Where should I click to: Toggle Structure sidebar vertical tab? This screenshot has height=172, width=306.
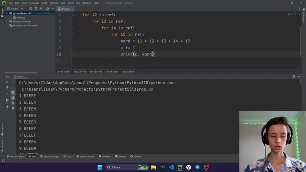coord(2,146)
